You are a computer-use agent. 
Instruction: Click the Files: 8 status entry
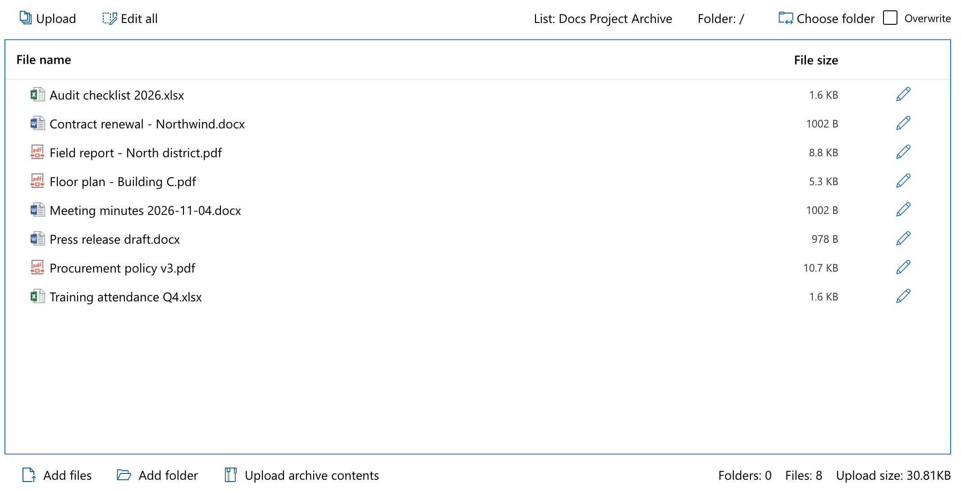click(x=804, y=475)
